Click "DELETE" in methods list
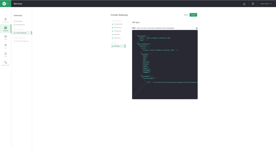276x148 pixels. pos(146,62)
